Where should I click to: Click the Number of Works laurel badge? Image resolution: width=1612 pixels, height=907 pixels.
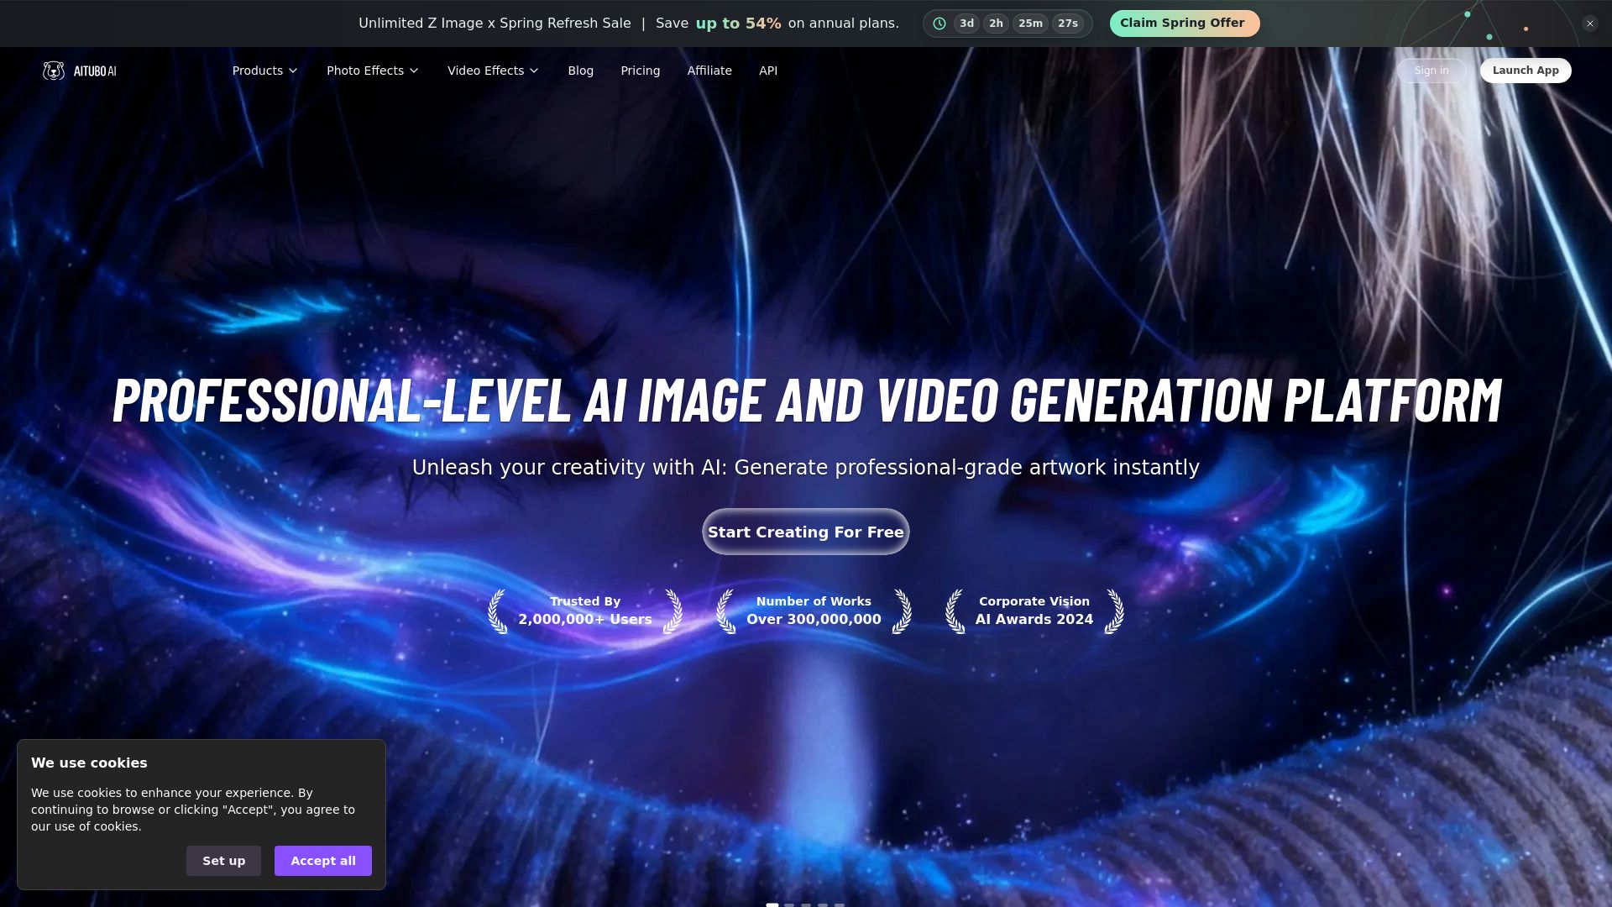coord(814,611)
